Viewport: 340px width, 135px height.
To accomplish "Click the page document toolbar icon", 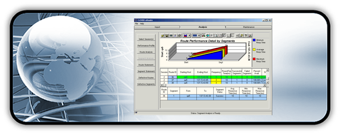I will (x=220, y=35).
